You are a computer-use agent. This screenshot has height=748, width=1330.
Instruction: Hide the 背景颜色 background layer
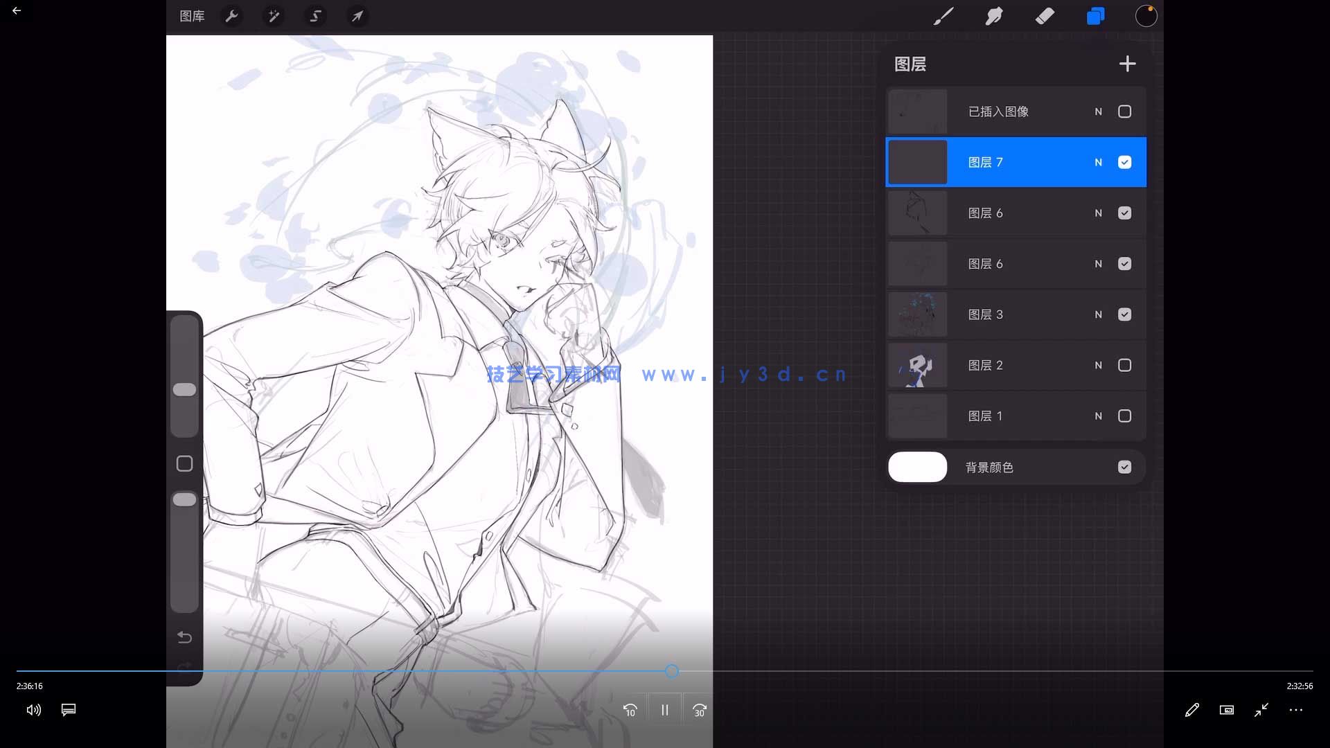pyautogui.click(x=1124, y=467)
